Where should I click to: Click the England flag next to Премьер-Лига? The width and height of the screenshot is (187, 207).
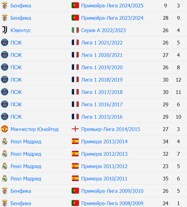pos(75,129)
